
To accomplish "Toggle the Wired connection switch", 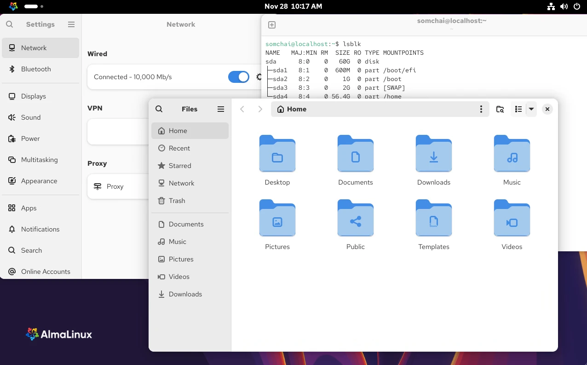I will 238,77.
